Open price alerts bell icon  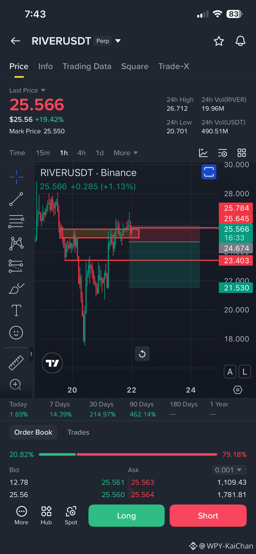click(x=240, y=41)
